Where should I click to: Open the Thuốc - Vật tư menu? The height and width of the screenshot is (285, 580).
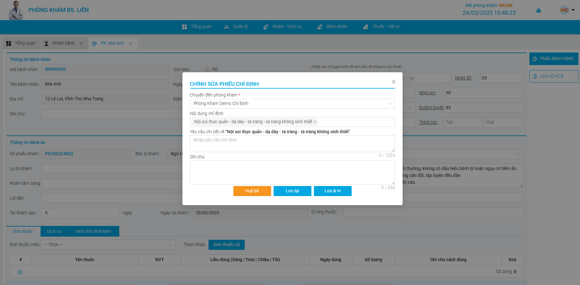point(382,27)
